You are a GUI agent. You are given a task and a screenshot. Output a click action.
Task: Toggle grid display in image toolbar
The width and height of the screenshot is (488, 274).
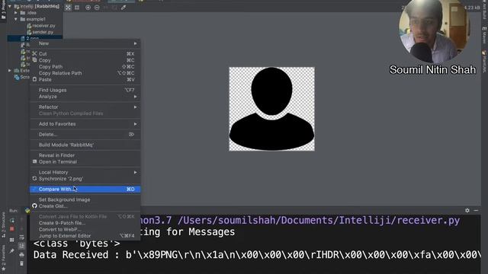77,8
